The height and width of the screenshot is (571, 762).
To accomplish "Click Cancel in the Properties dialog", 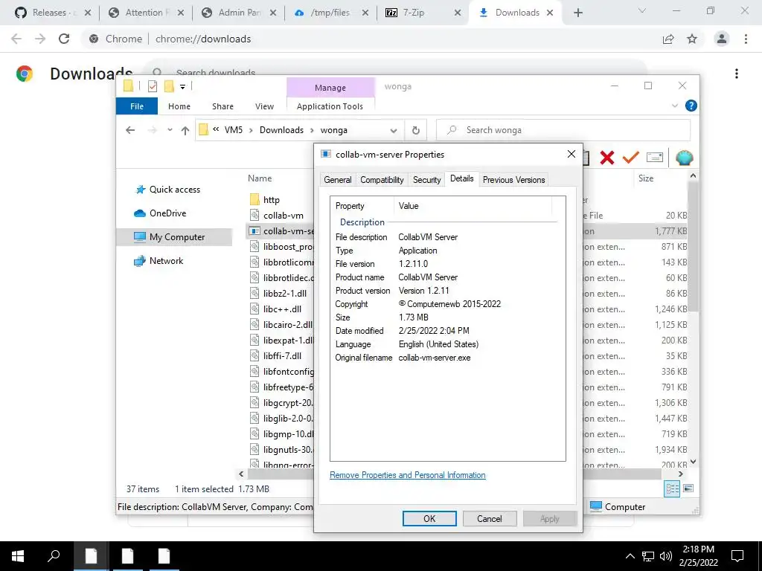I will coord(490,518).
